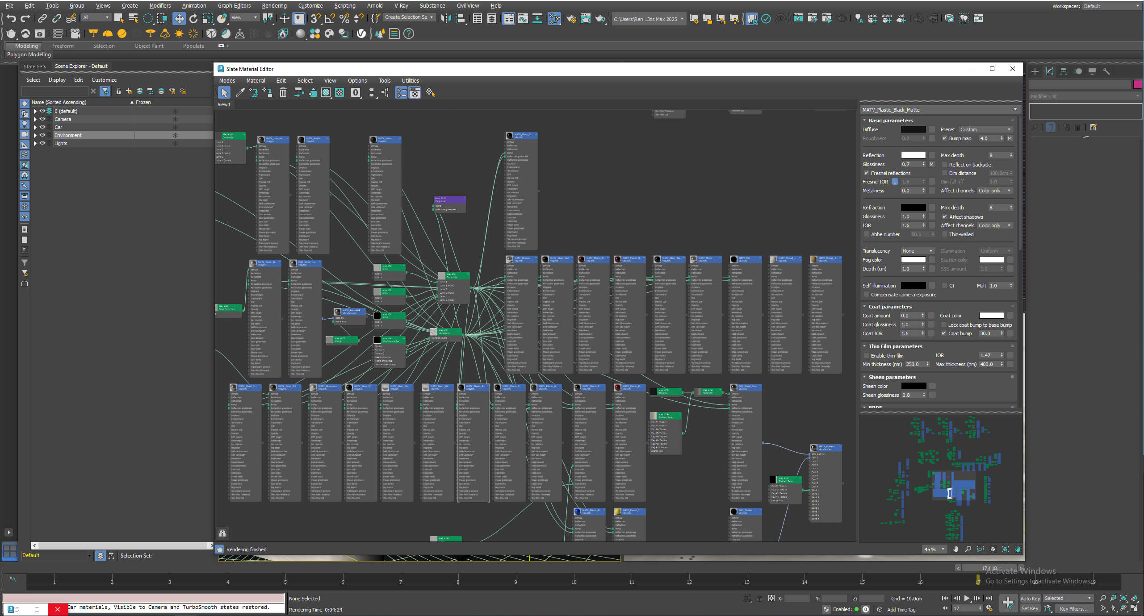Pick material from object eyedropper icon
The height and width of the screenshot is (616, 1144).
tap(240, 92)
